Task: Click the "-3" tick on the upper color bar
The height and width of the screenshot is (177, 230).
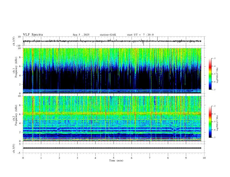Action: pyautogui.click(x=214, y=58)
